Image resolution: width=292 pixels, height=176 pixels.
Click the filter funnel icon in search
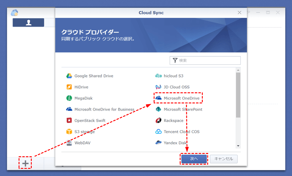coord(175,60)
